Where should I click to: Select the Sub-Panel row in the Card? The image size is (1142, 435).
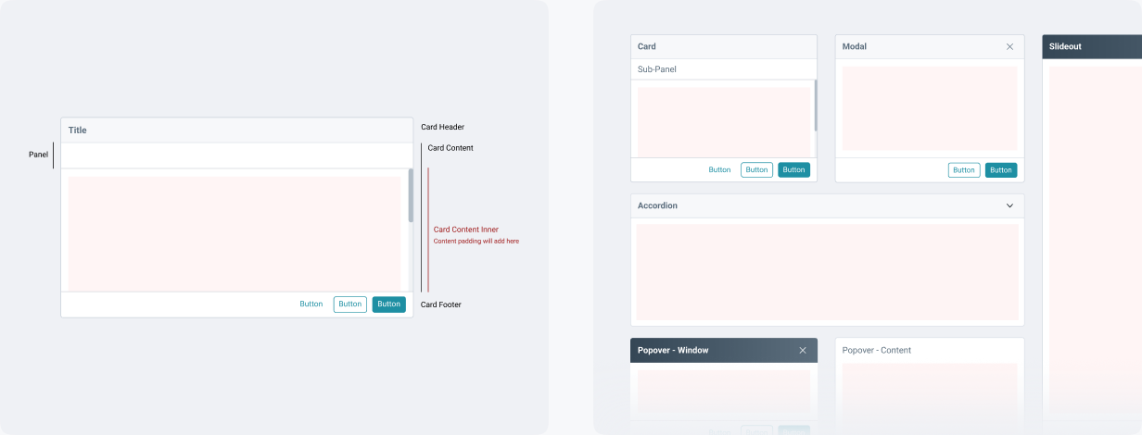click(724, 69)
